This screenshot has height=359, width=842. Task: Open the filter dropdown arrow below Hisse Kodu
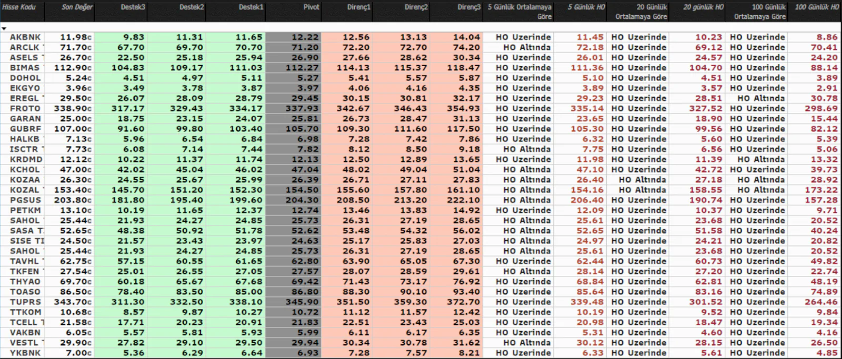[4, 28]
